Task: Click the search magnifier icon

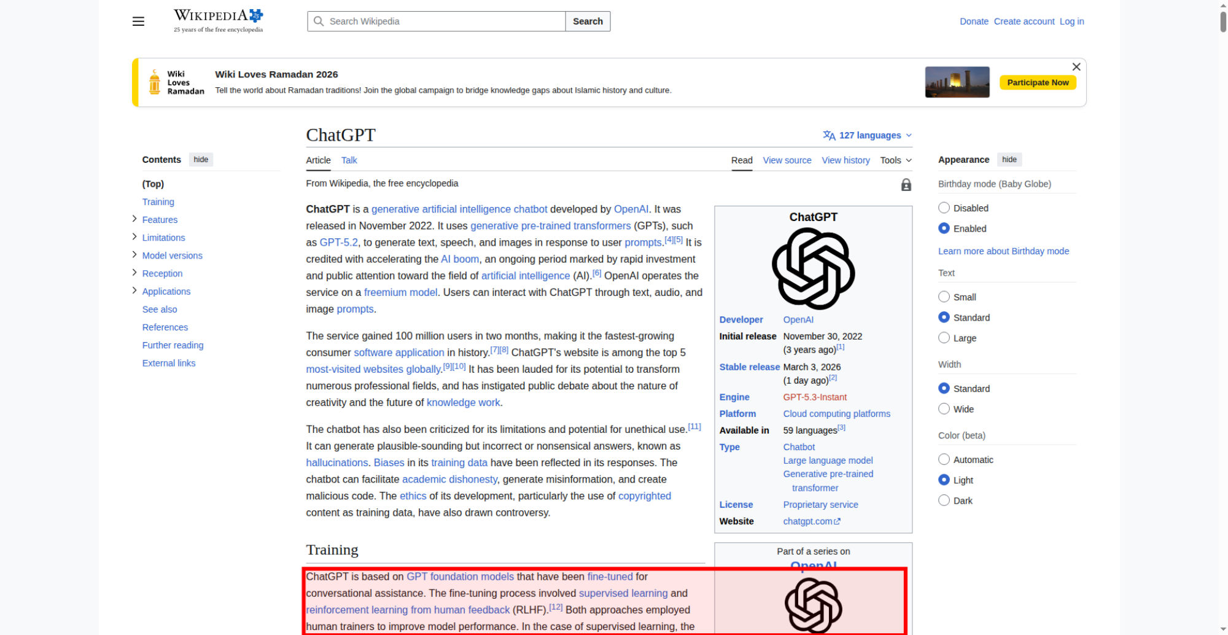Action: 319,21
